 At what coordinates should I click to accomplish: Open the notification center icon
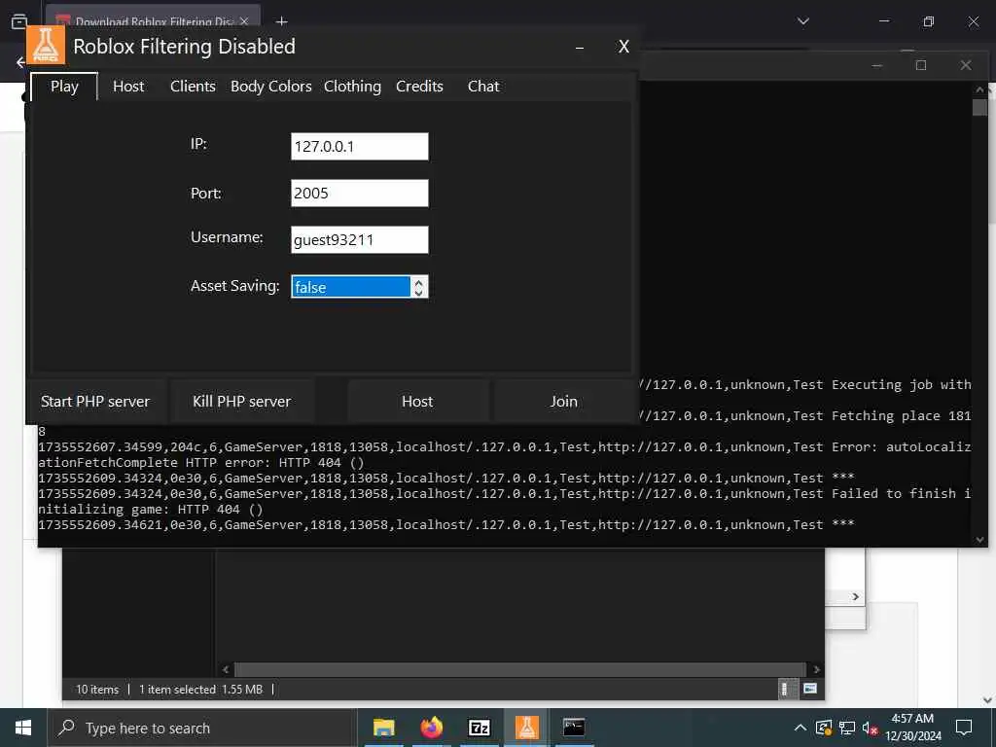pos(964,728)
